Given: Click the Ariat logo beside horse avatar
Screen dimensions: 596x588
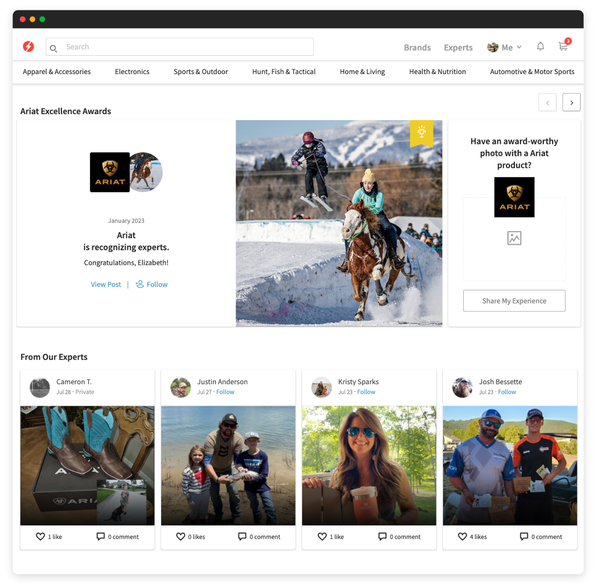Looking at the screenshot, I should [x=110, y=172].
